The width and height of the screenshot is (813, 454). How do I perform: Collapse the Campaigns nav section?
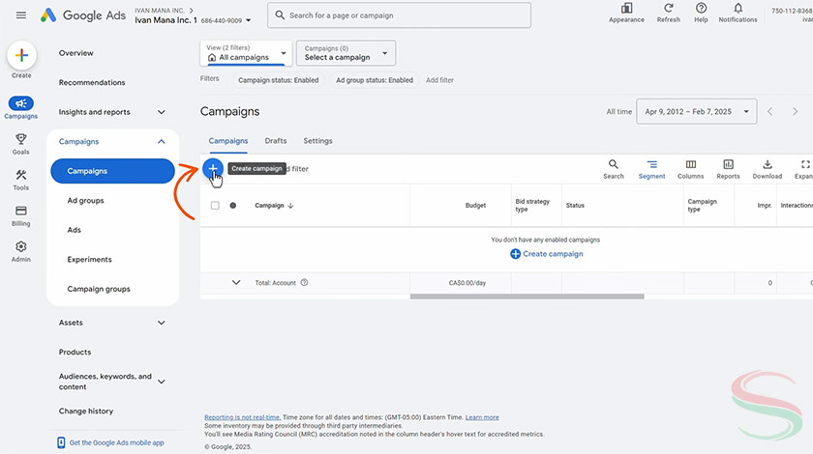click(x=162, y=141)
